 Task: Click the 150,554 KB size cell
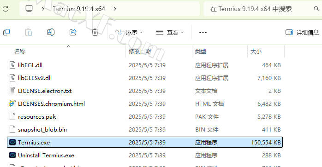coord(266,143)
